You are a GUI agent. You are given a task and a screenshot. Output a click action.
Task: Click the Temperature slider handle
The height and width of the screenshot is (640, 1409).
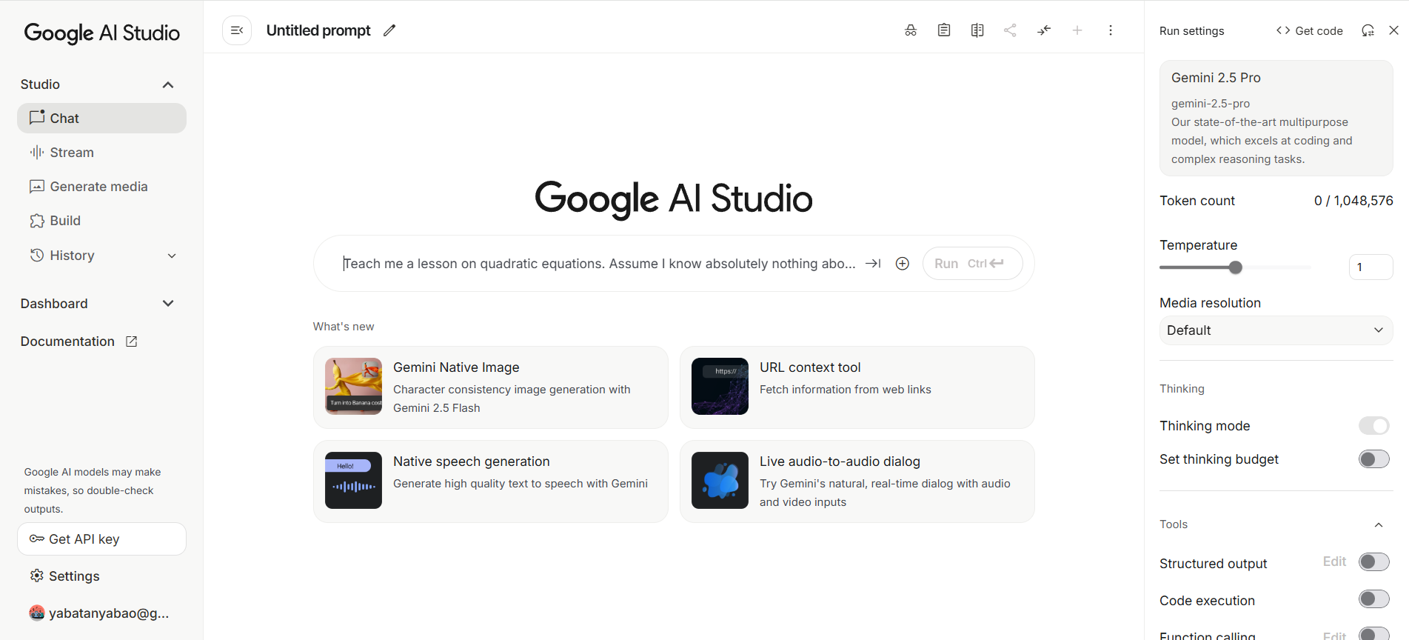tap(1235, 267)
